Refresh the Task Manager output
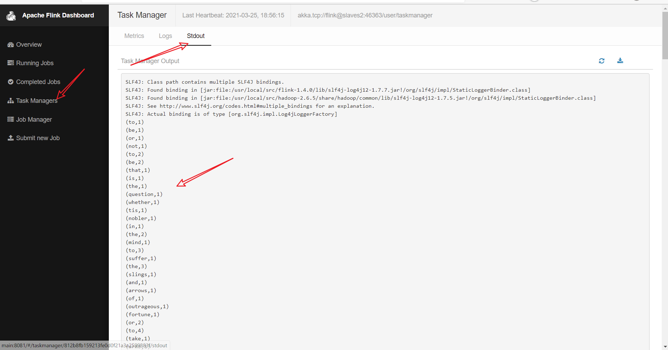Viewport: 668px width, 350px height. click(x=602, y=61)
